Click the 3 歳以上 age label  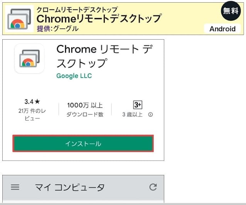132,115
